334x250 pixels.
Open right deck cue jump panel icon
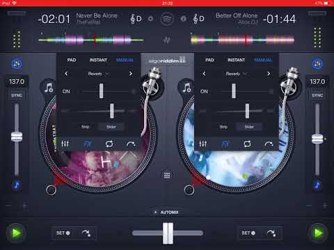click(269, 144)
